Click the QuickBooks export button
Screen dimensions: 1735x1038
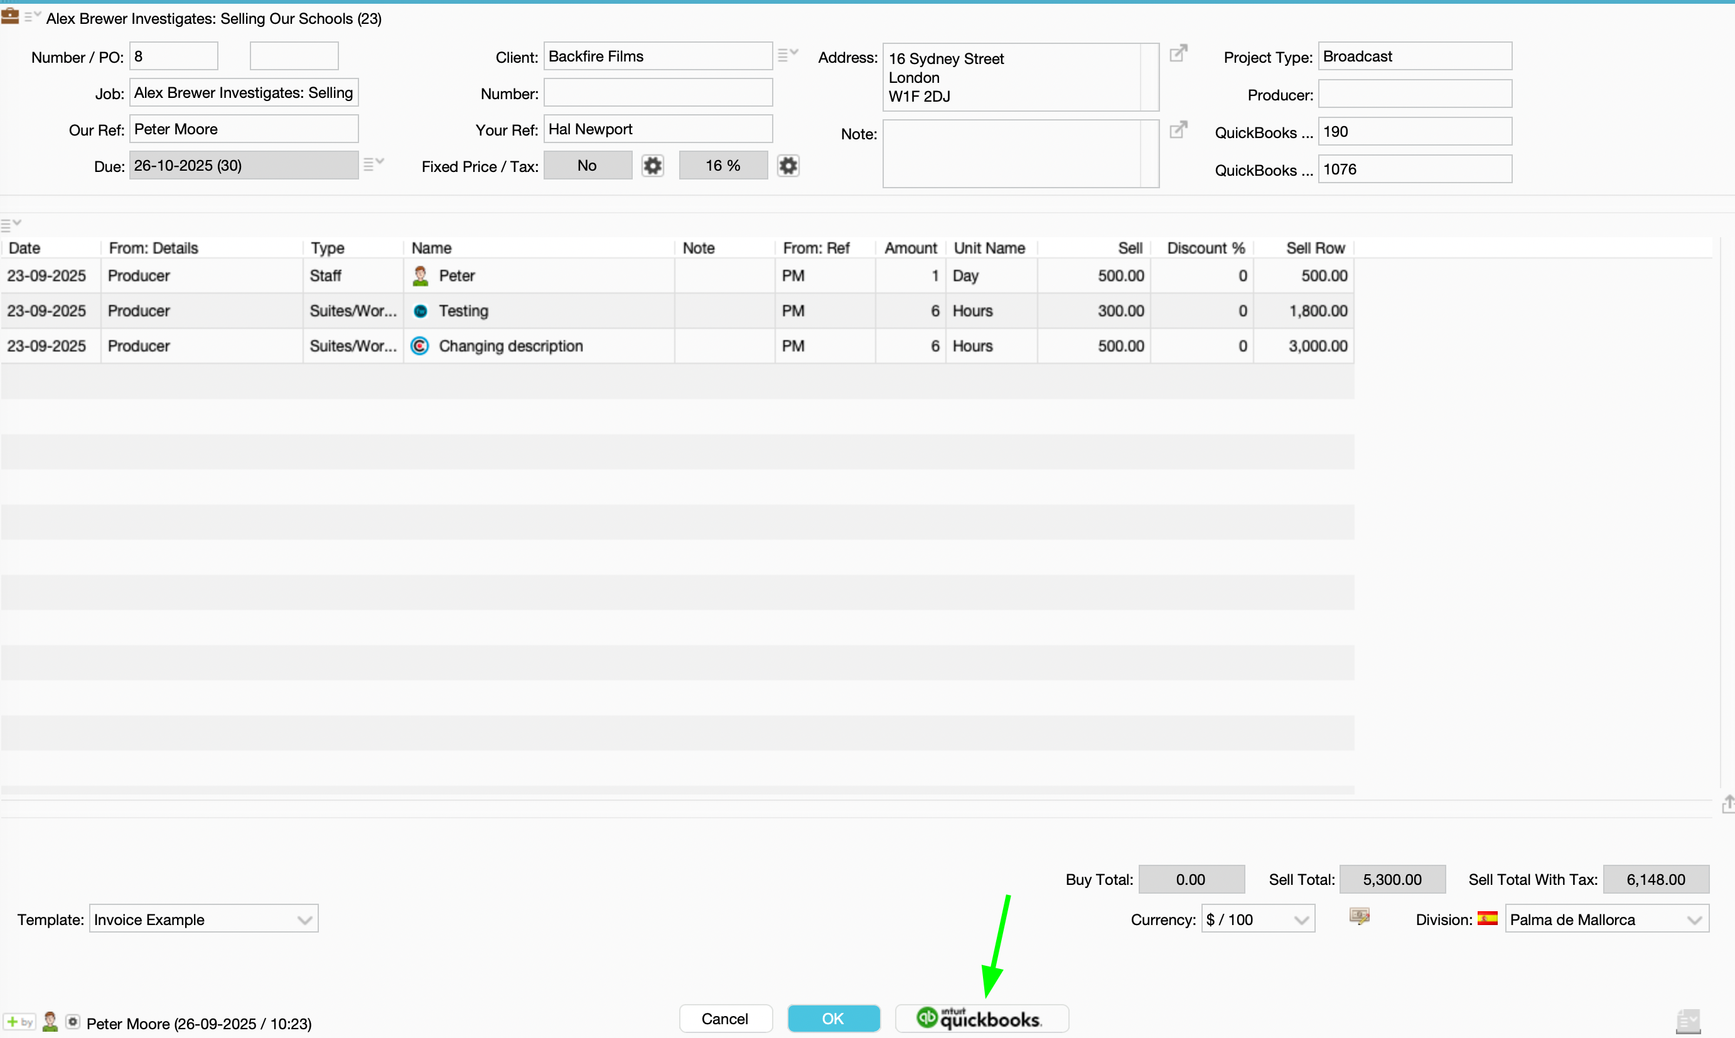coord(981,1019)
